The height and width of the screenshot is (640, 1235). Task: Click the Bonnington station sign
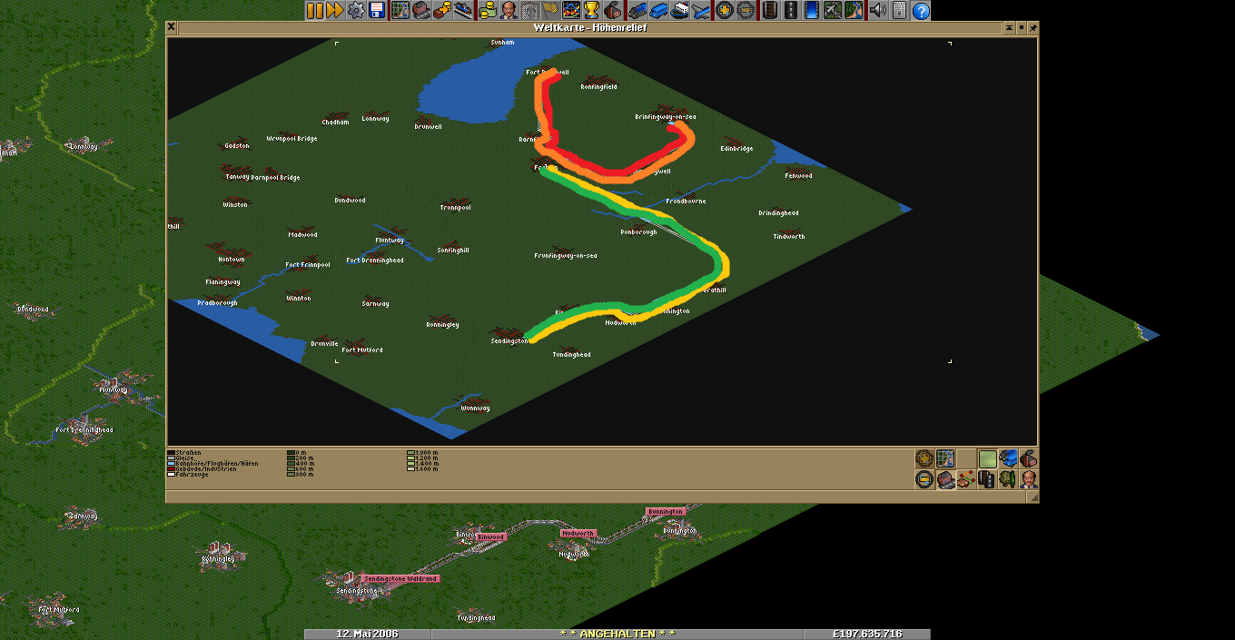point(665,512)
